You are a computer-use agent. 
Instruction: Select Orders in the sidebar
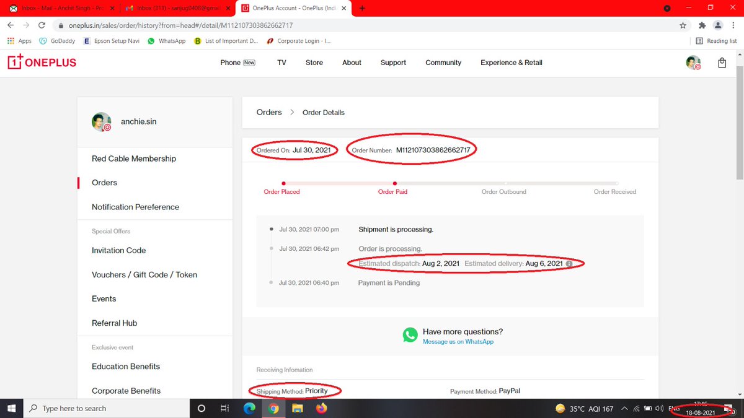(104, 183)
